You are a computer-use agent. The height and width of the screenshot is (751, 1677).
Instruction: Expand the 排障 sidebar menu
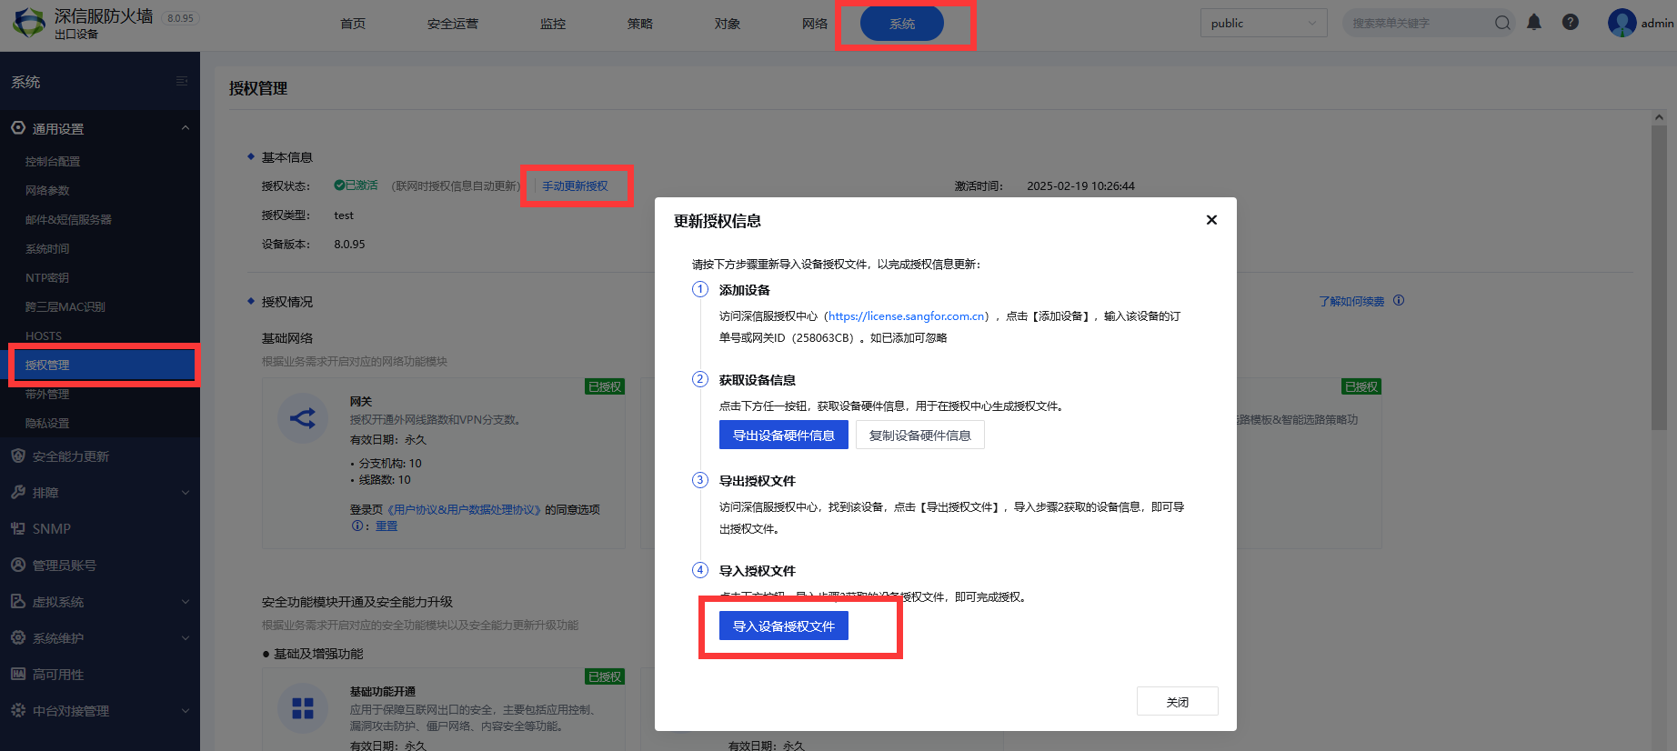pyautogui.click(x=186, y=493)
